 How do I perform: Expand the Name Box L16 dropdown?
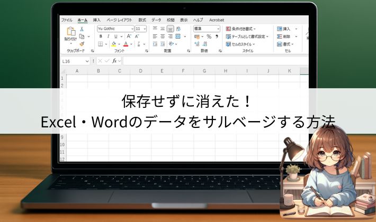click(87, 61)
